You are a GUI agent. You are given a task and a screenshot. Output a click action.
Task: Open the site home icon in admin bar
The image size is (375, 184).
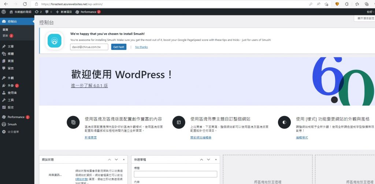(11, 12)
